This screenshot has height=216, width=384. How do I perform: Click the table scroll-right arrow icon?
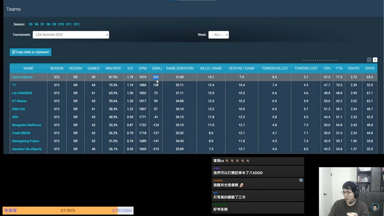pyautogui.click(x=375, y=60)
